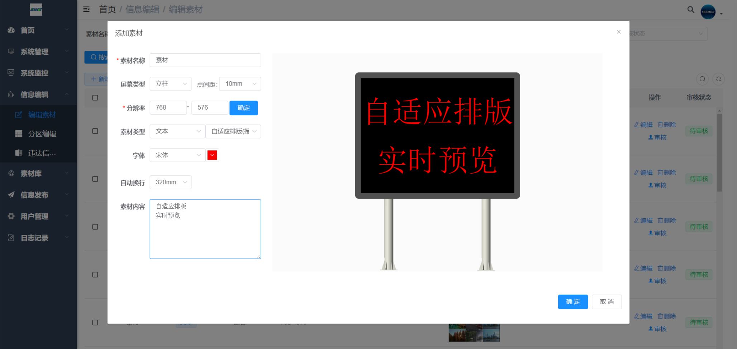
Task: Click the 首页 dashboard icon in sidebar
Action: [11, 30]
